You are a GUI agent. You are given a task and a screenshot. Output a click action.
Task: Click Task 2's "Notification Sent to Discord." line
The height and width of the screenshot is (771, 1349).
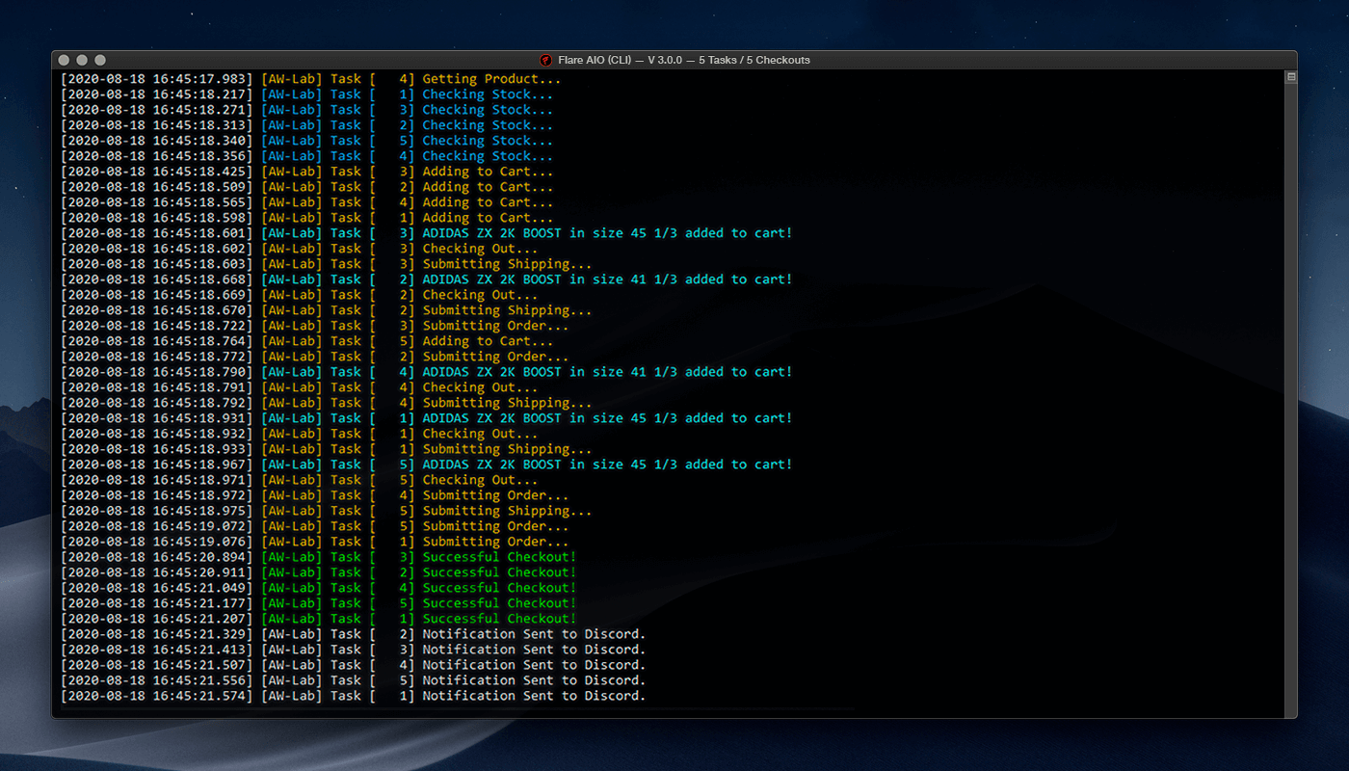pyautogui.click(x=533, y=634)
